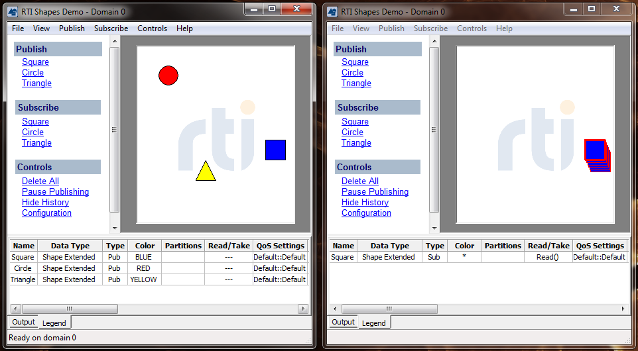The width and height of the screenshot is (638, 351).
Task: Select the yellow triangle on left canvas
Action: (x=206, y=173)
